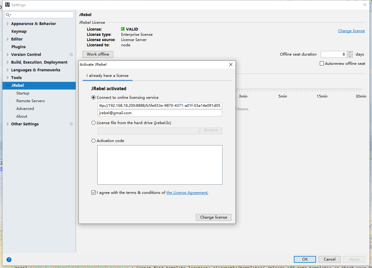Click the green VALID license status indicator
This screenshot has height=268, width=372.
click(123, 29)
